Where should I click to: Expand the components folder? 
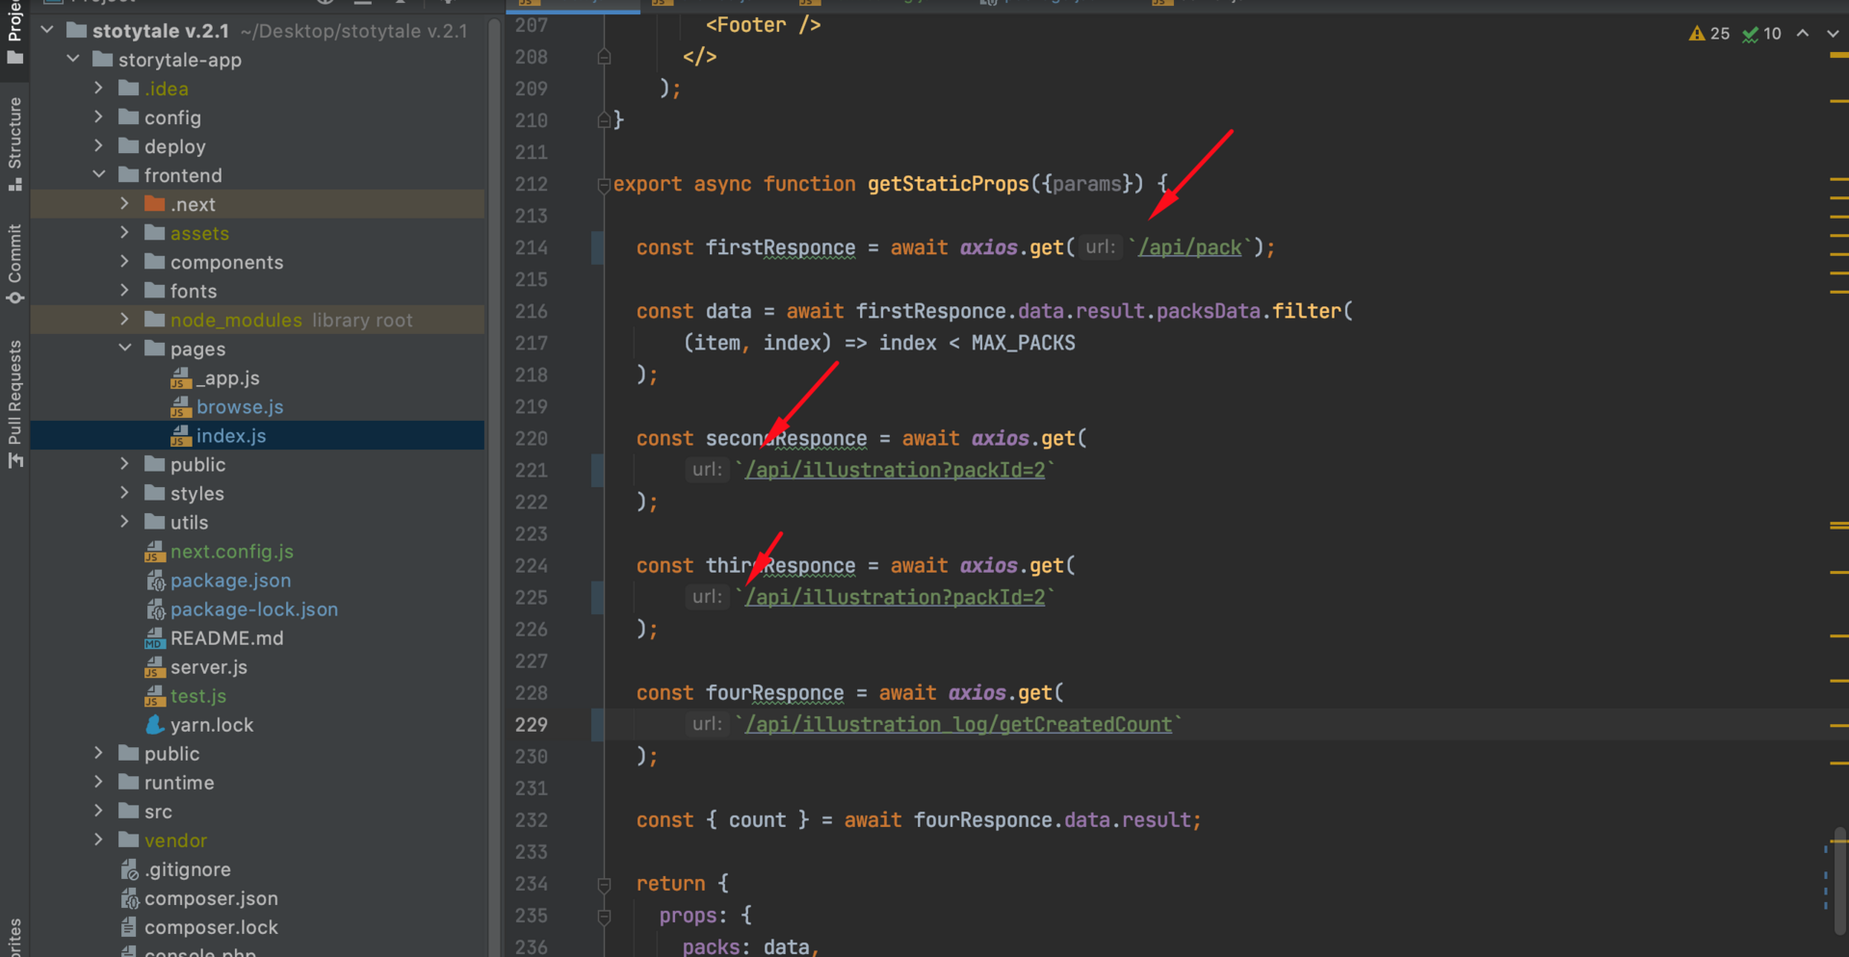click(x=125, y=262)
